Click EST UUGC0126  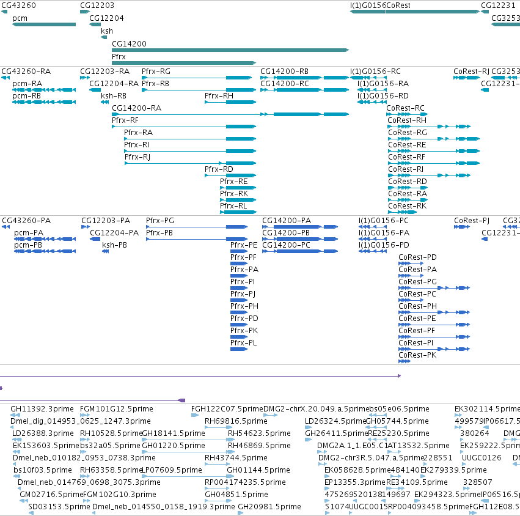(x=482, y=458)
